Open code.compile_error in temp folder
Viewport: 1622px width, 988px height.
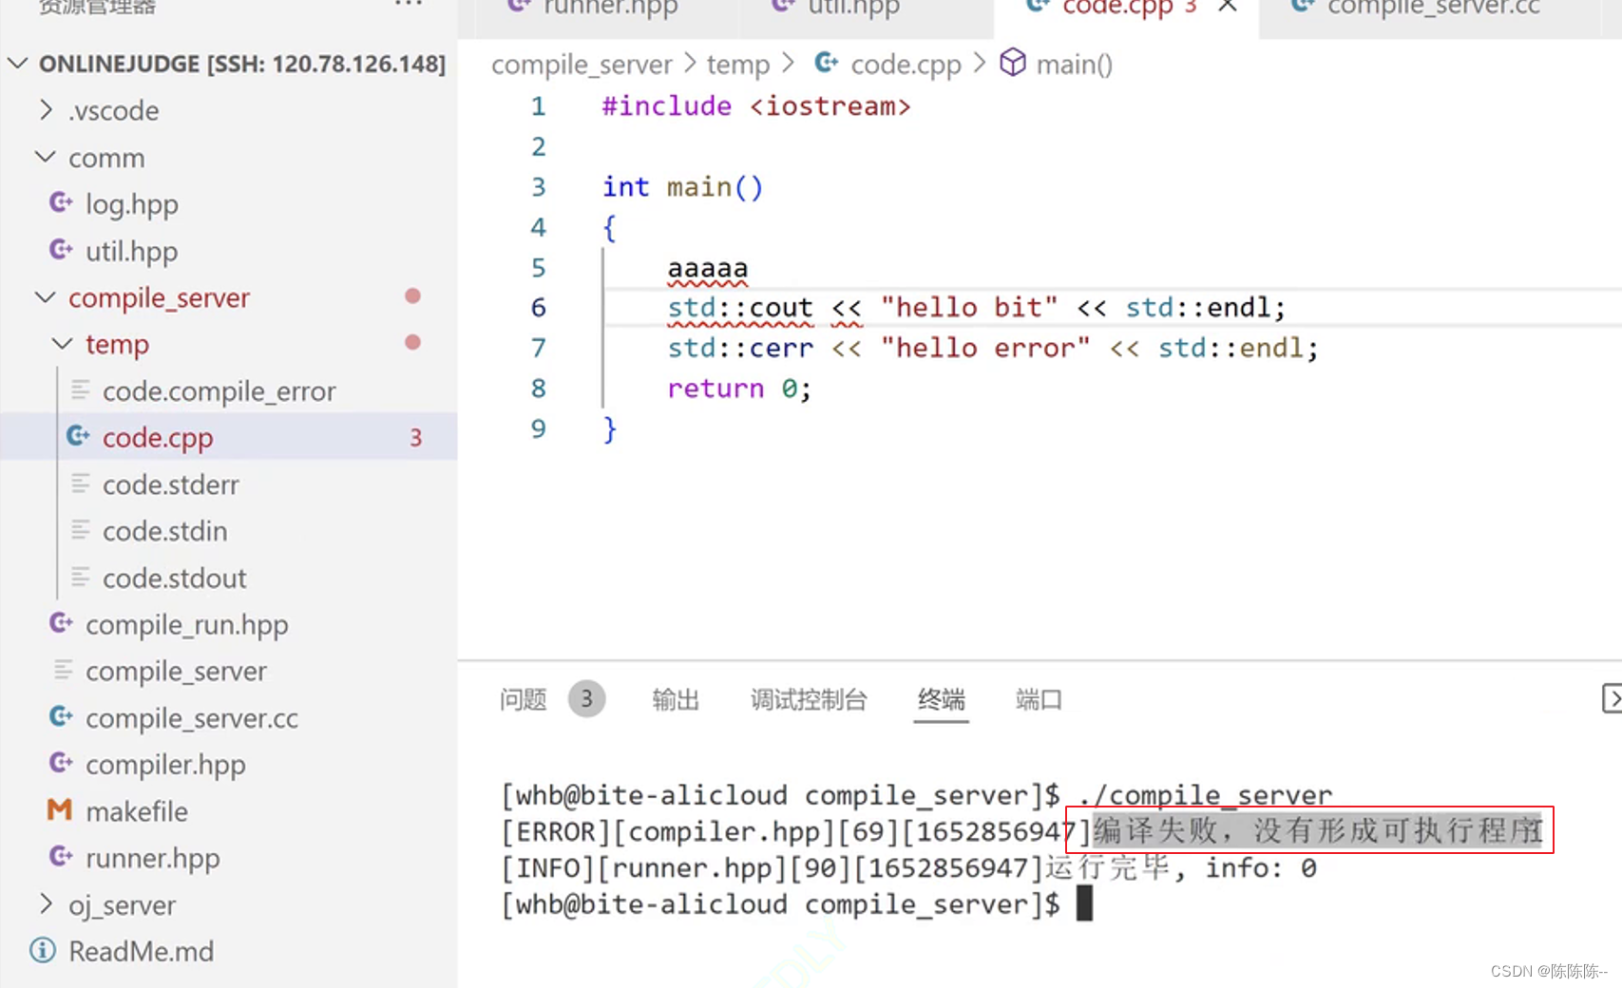click(219, 390)
